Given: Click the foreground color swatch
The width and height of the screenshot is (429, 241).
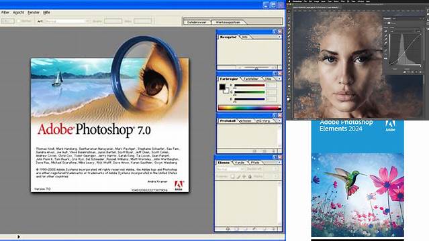Looking at the screenshot, I should [x=222, y=87].
